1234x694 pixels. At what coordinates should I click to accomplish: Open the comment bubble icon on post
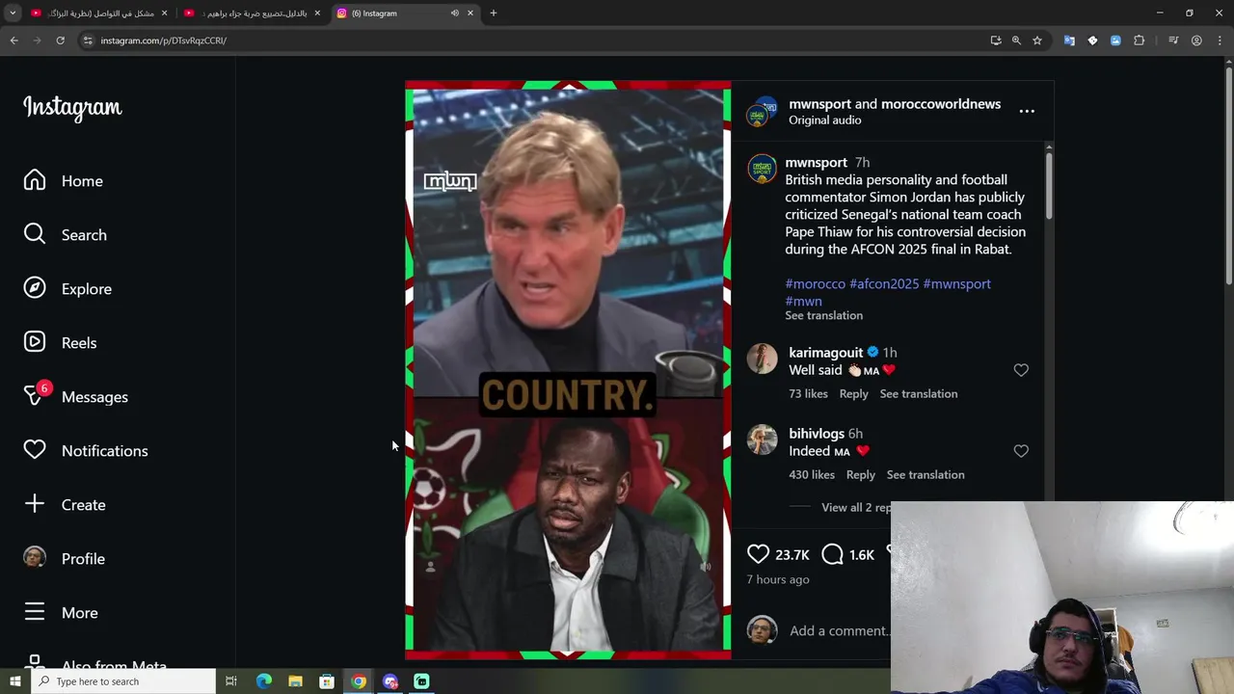(x=833, y=554)
